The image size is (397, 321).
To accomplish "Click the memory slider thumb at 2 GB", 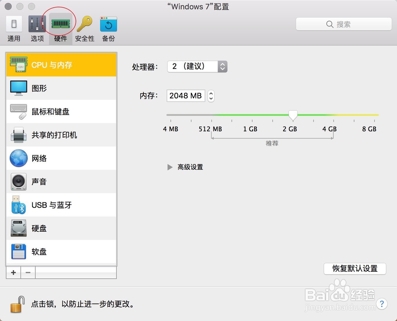I will pyautogui.click(x=293, y=115).
